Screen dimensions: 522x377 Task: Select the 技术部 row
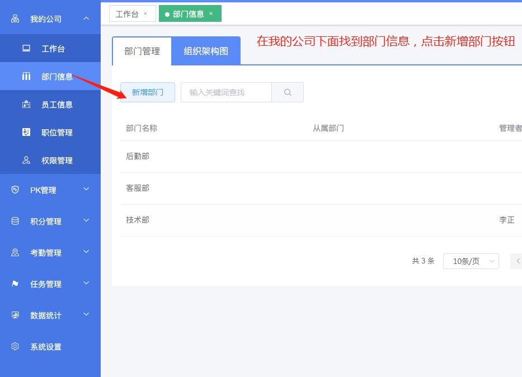[x=321, y=220]
